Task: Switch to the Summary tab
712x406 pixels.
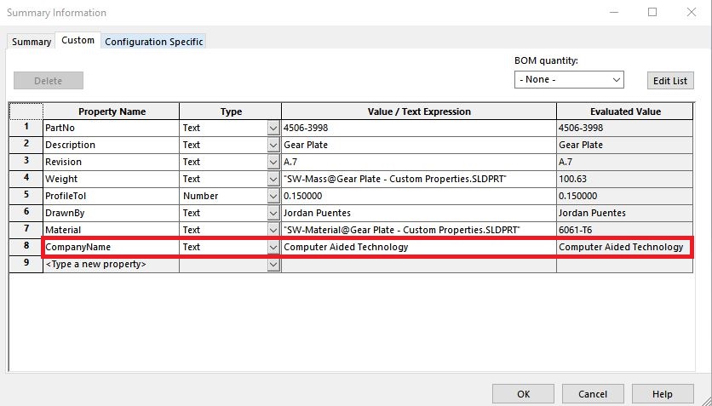Action: (x=32, y=42)
